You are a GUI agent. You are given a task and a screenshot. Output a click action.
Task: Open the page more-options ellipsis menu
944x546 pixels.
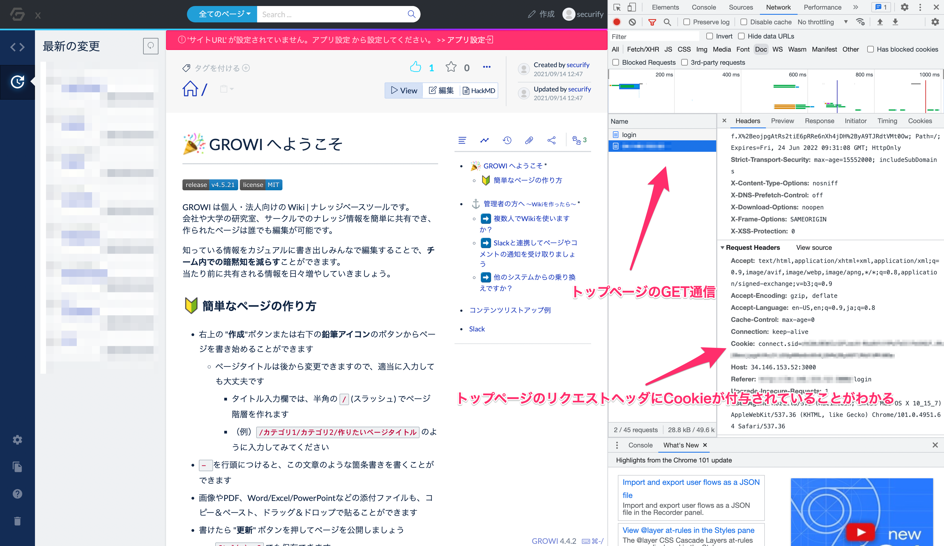(x=486, y=67)
